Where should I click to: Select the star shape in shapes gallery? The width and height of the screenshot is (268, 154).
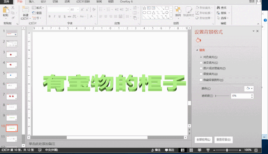point(144,8)
